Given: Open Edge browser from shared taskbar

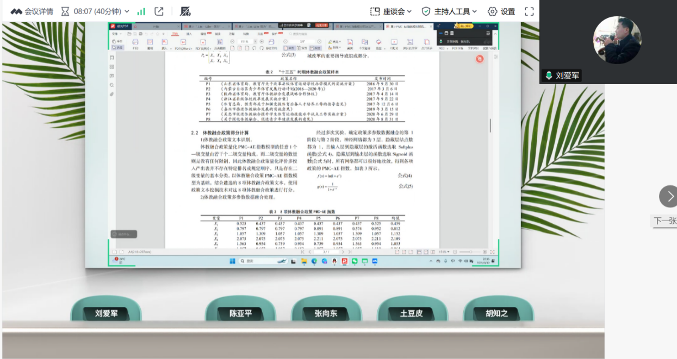Looking at the screenshot, I should point(314,261).
